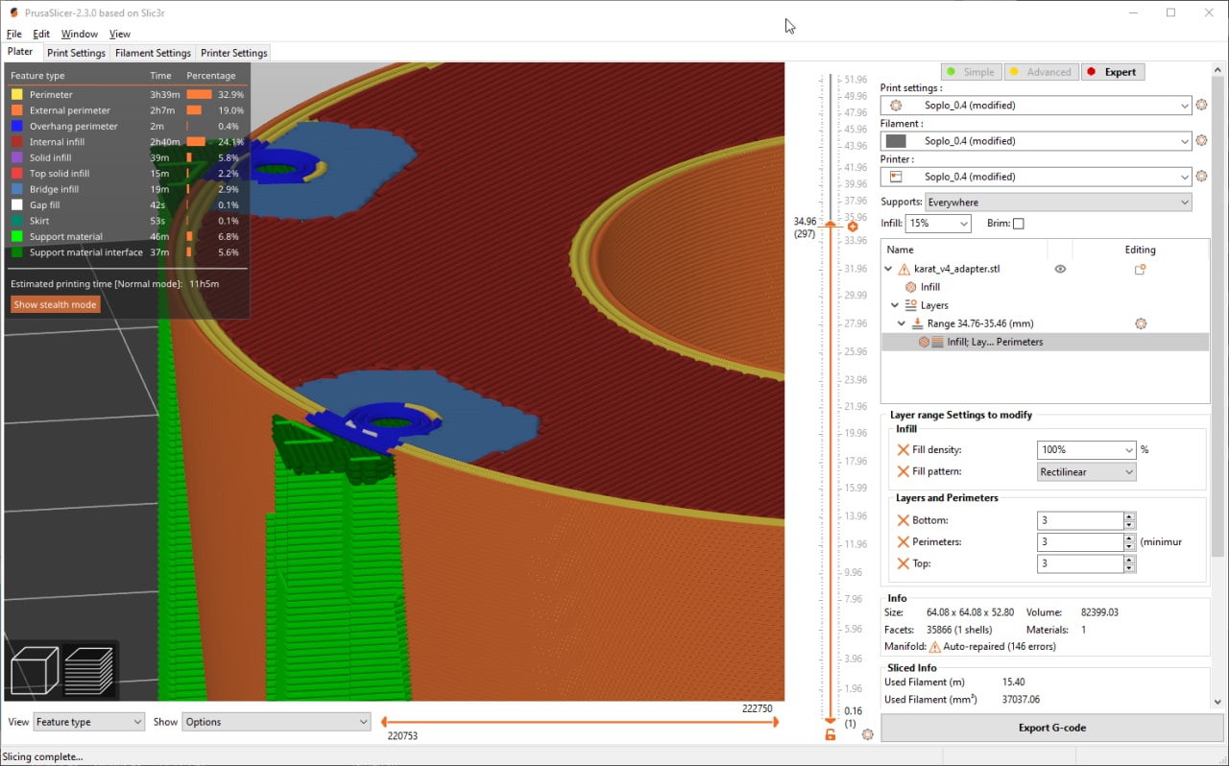This screenshot has height=766, width=1229.
Task: Open Fill density 100% dropdown
Action: point(1087,450)
